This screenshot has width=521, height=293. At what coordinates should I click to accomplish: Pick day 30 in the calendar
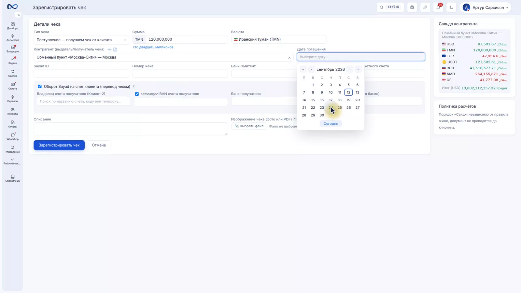point(322,115)
